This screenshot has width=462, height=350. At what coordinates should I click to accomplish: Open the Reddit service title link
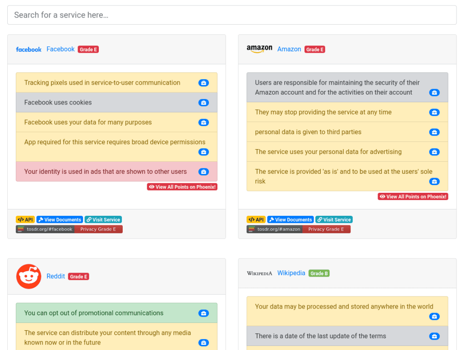[x=55, y=276]
